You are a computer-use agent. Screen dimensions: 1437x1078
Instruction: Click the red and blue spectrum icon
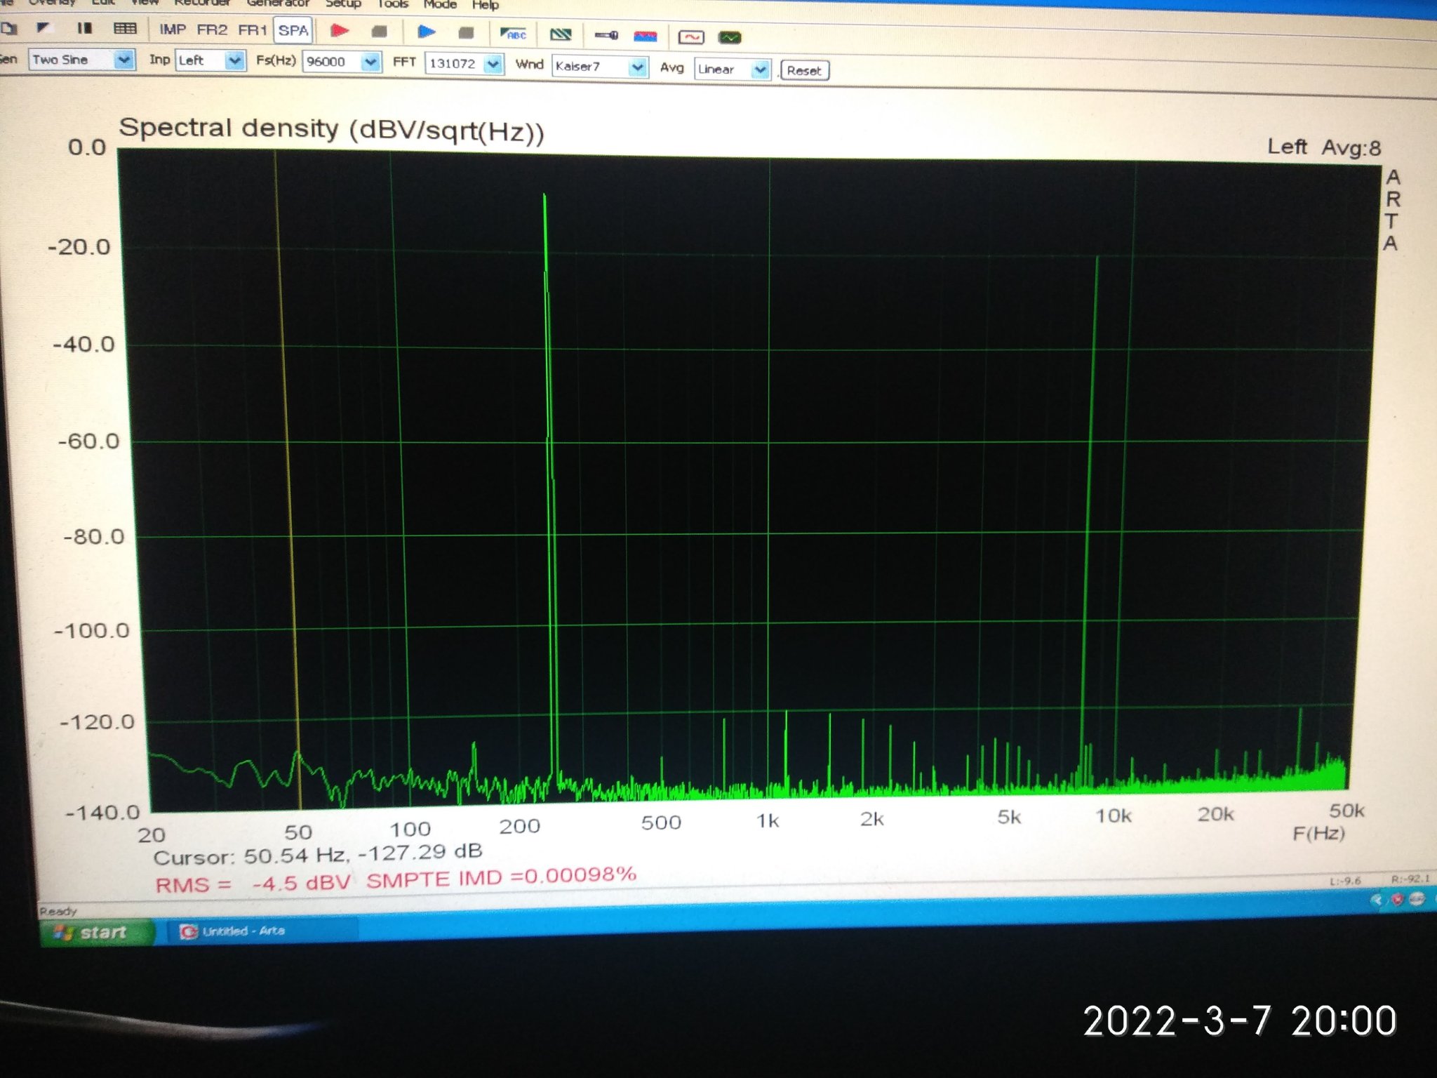[645, 36]
